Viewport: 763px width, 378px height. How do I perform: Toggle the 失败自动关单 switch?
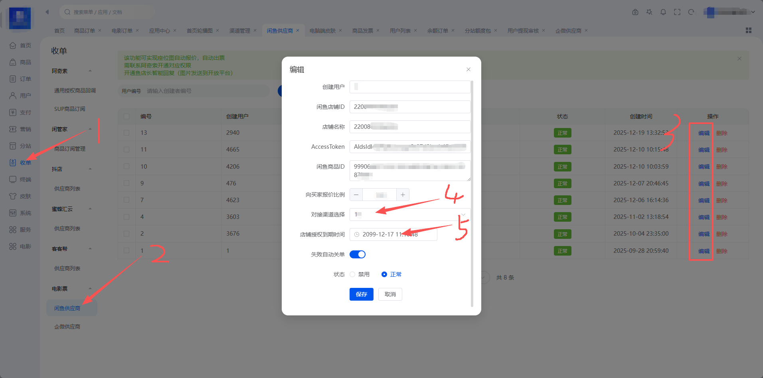[x=358, y=254]
